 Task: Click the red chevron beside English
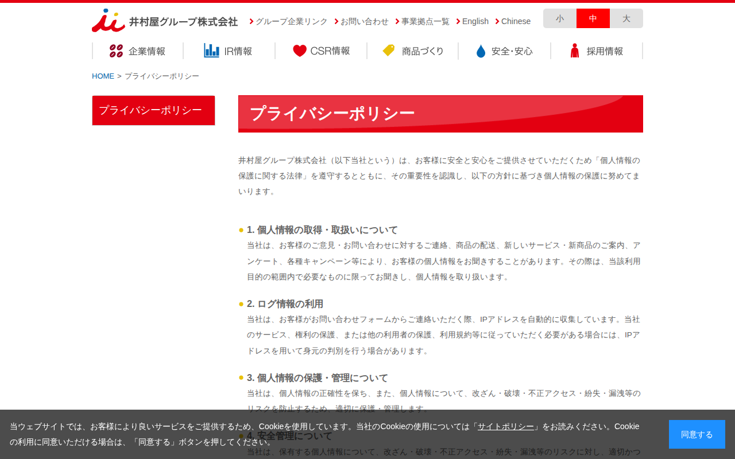coord(458,21)
